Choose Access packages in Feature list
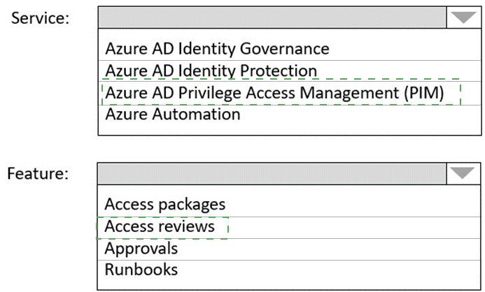 point(165,204)
